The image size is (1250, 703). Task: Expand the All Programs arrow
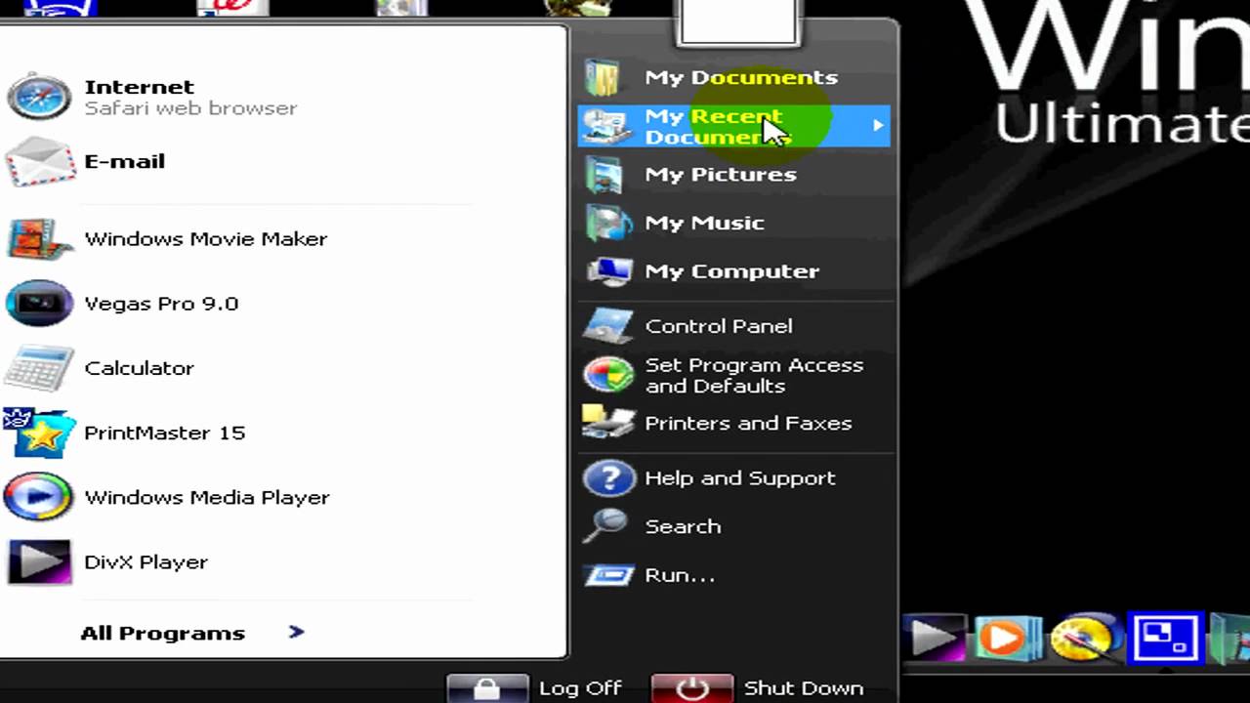coord(296,633)
